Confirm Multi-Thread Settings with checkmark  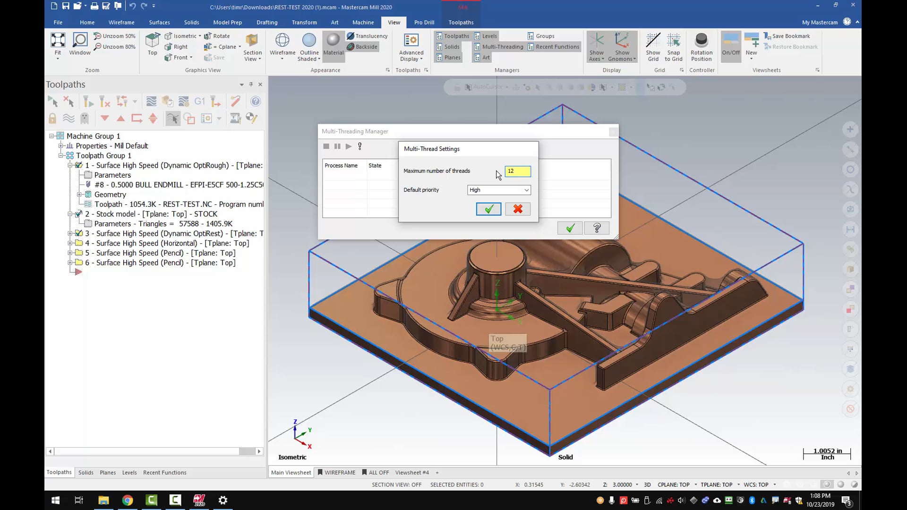click(x=487, y=209)
